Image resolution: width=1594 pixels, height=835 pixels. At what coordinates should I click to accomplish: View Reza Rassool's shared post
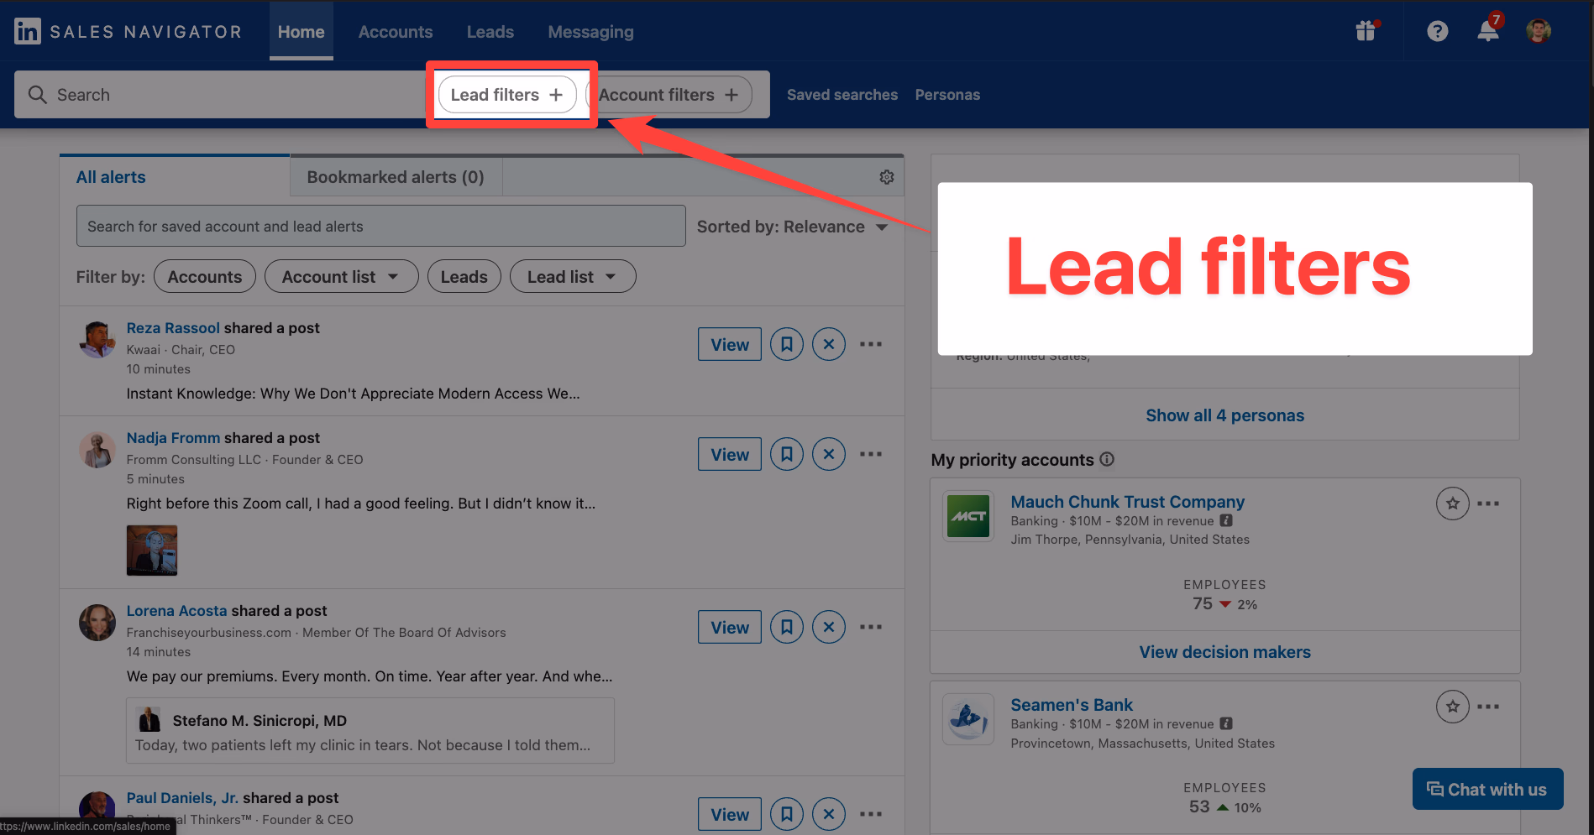[730, 344]
